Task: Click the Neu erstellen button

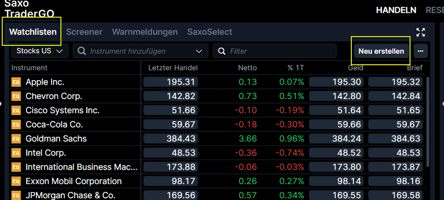Action: (381, 51)
